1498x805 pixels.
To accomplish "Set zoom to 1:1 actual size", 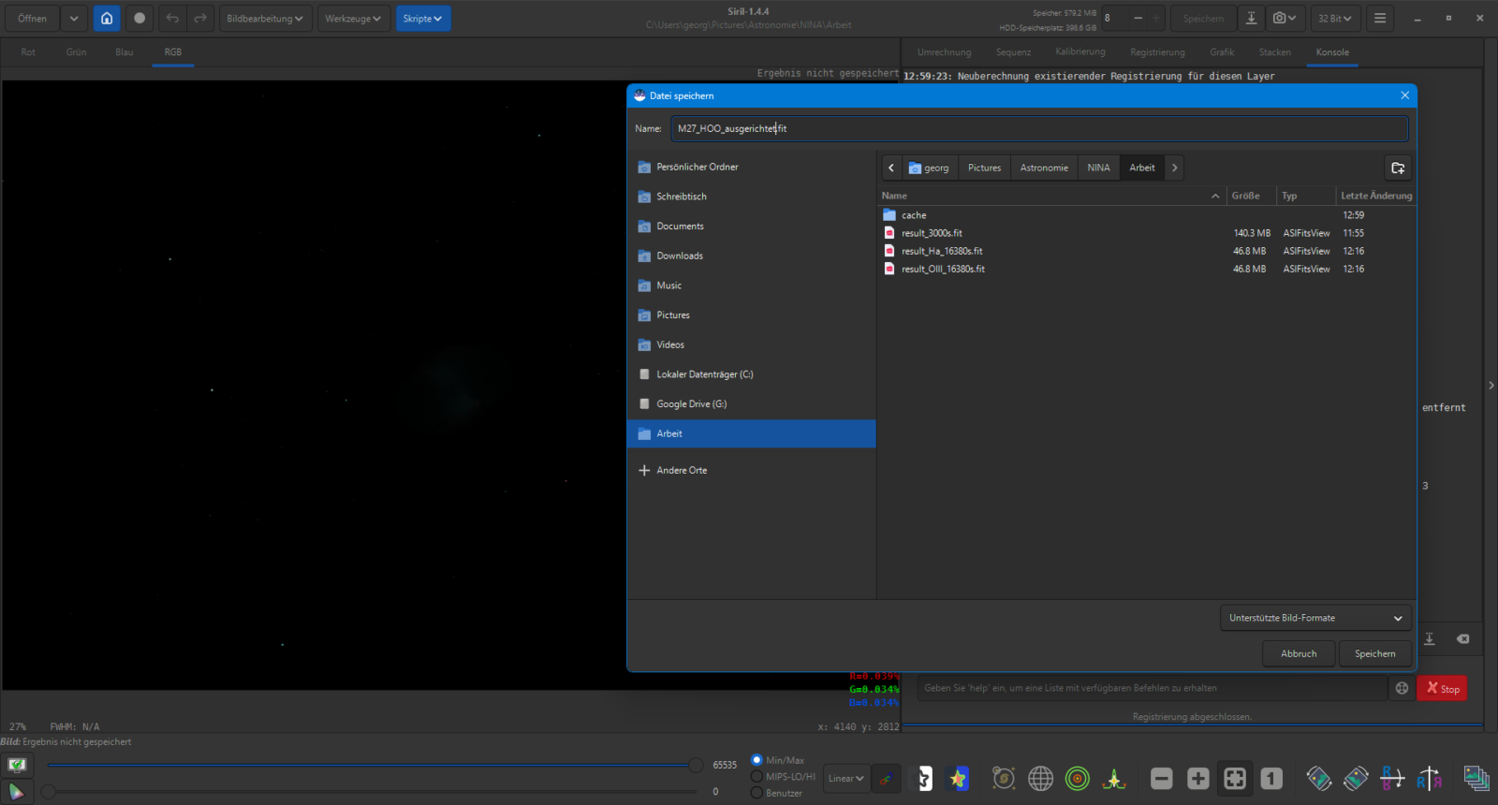I will click(x=1271, y=779).
